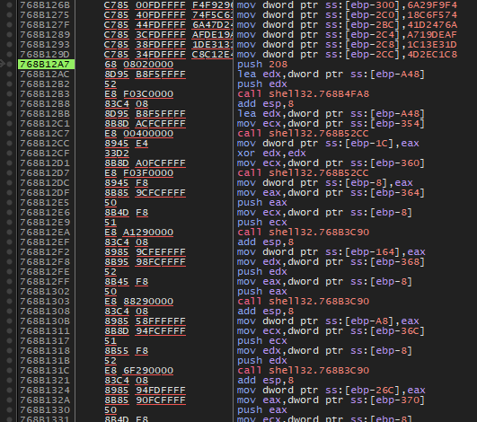Click address cell 768B12CC

(x=45, y=144)
